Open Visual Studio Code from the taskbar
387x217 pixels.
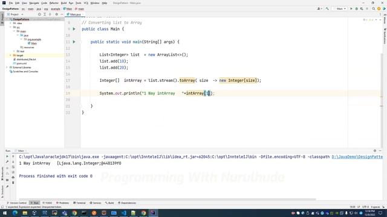click(x=123, y=213)
